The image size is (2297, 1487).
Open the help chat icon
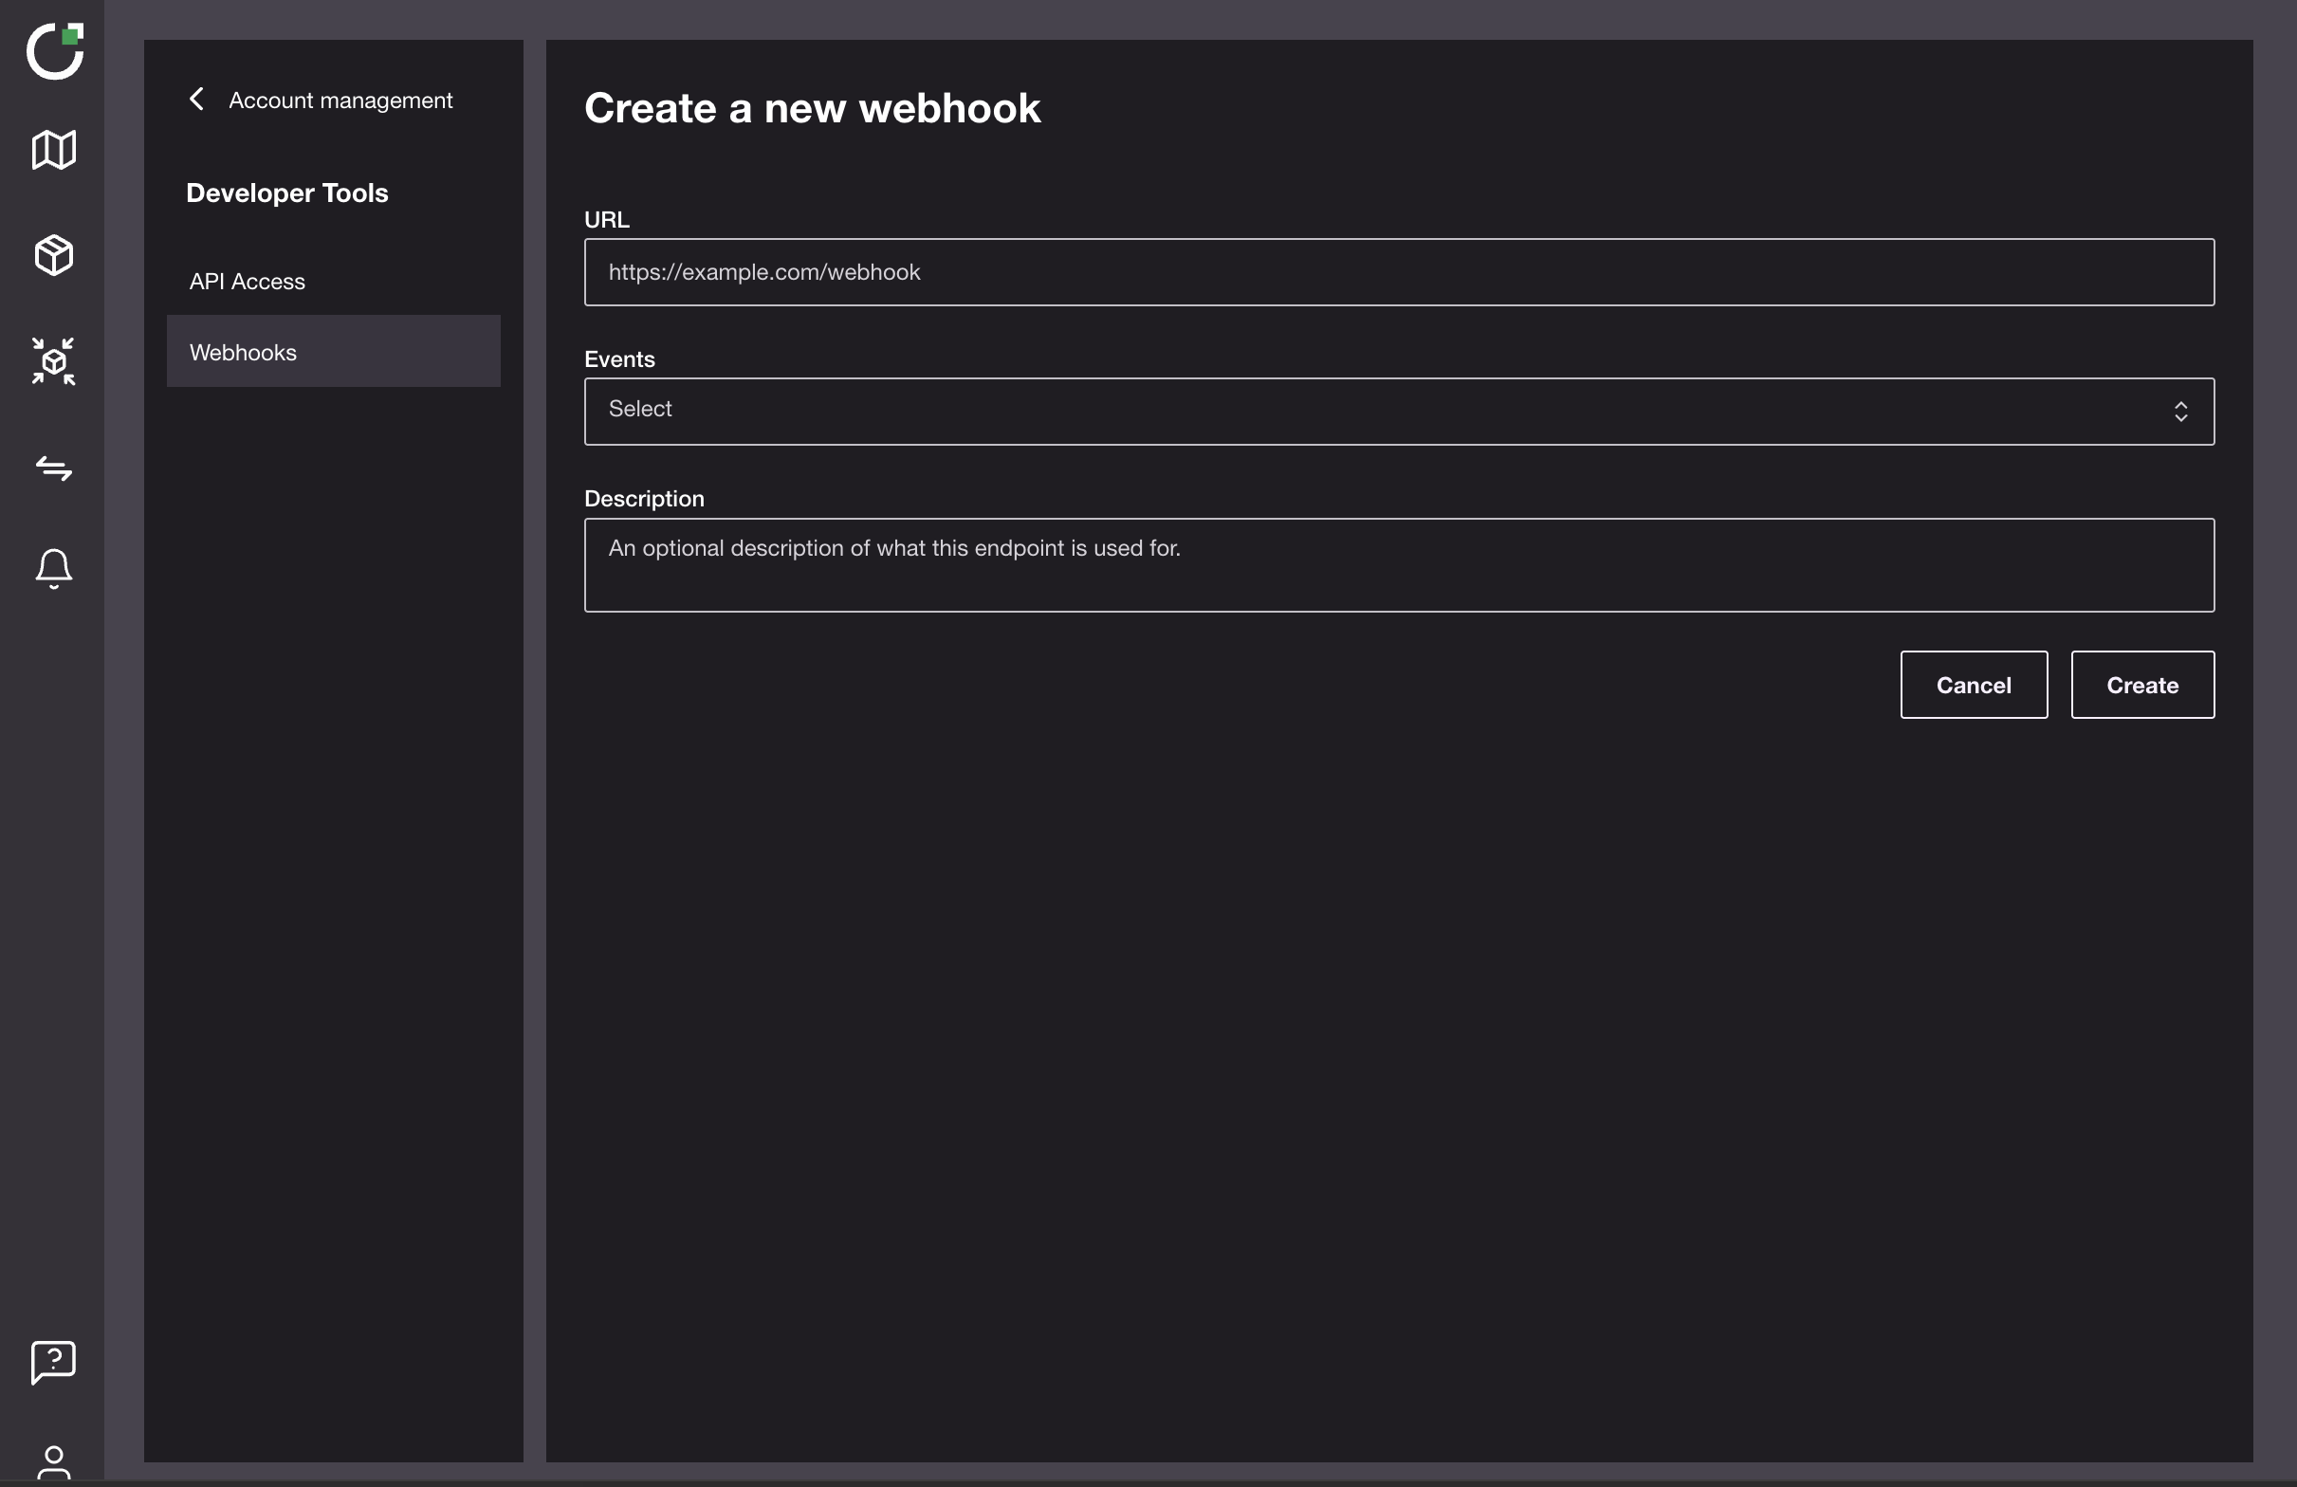54,1362
